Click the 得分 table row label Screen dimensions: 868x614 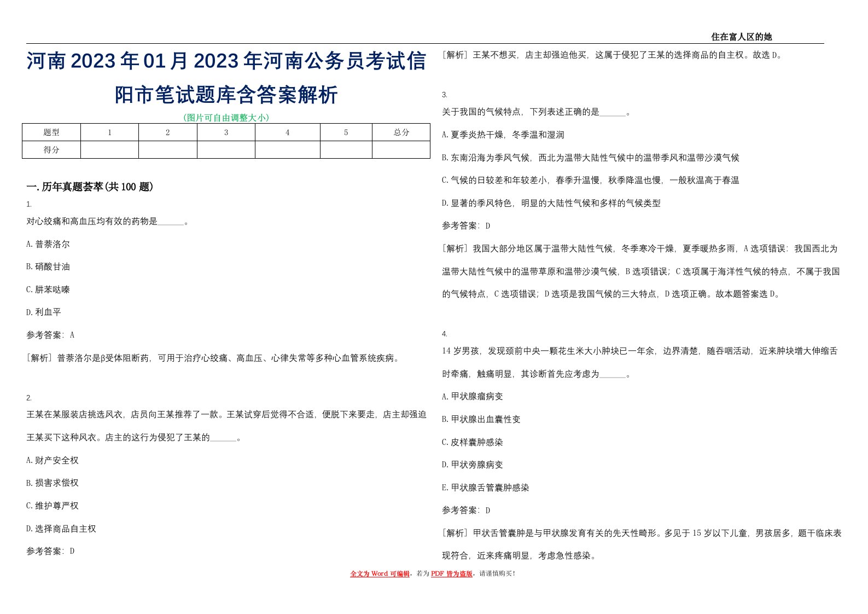tap(51, 150)
